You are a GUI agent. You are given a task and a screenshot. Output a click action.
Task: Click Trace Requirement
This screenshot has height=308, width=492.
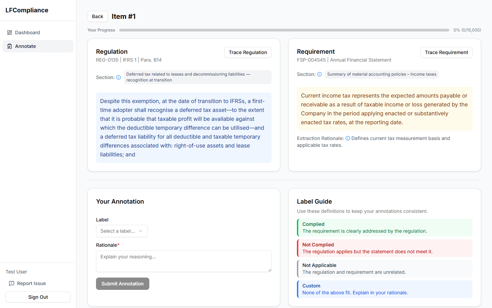click(x=446, y=52)
